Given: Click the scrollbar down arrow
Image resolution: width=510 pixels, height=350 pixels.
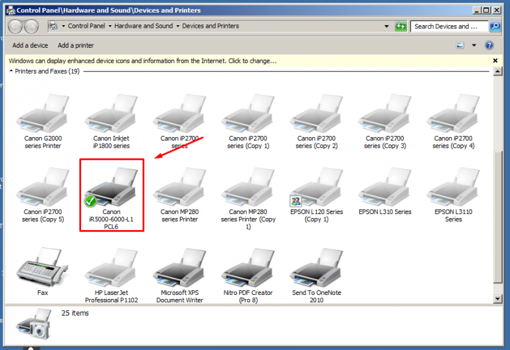Looking at the screenshot, I should tap(497, 299).
